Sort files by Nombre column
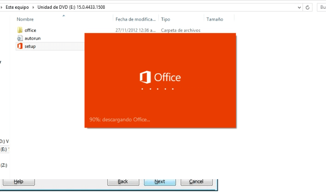 pyautogui.click(x=25, y=19)
